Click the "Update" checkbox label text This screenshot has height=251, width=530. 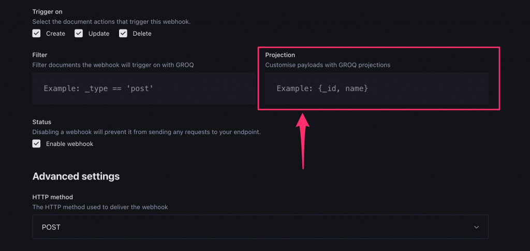point(98,34)
